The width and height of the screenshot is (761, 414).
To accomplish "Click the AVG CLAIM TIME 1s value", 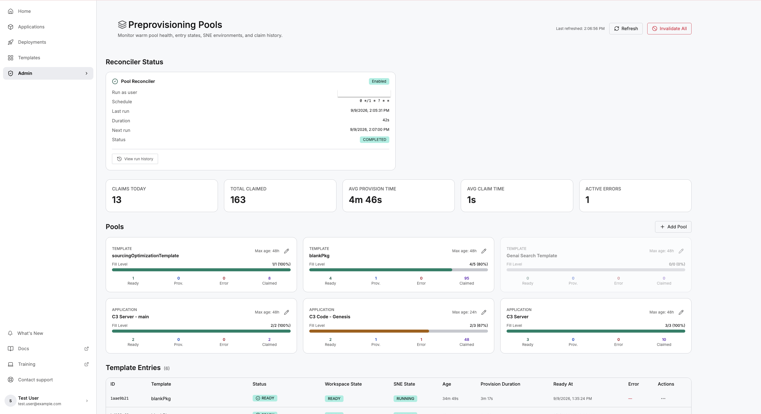I will tap(471, 200).
